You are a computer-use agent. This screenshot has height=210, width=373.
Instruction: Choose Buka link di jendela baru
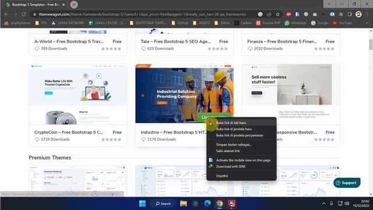pos(234,129)
